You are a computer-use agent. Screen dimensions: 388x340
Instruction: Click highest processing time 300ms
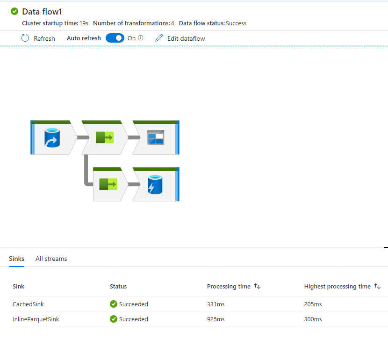click(x=313, y=319)
